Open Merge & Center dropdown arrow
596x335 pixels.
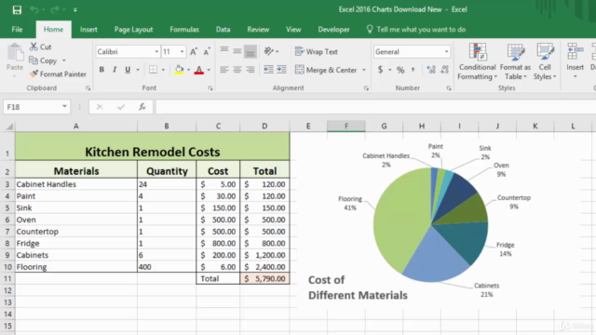click(x=364, y=70)
